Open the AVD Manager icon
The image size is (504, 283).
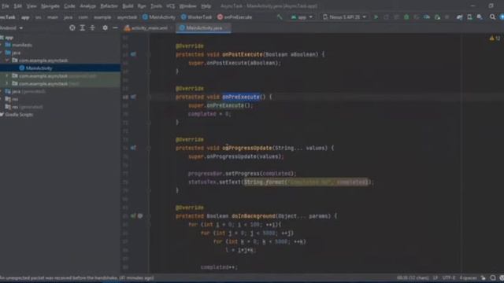(x=469, y=17)
